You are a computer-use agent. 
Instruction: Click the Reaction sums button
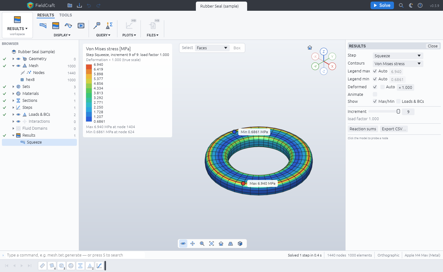(363, 129)
